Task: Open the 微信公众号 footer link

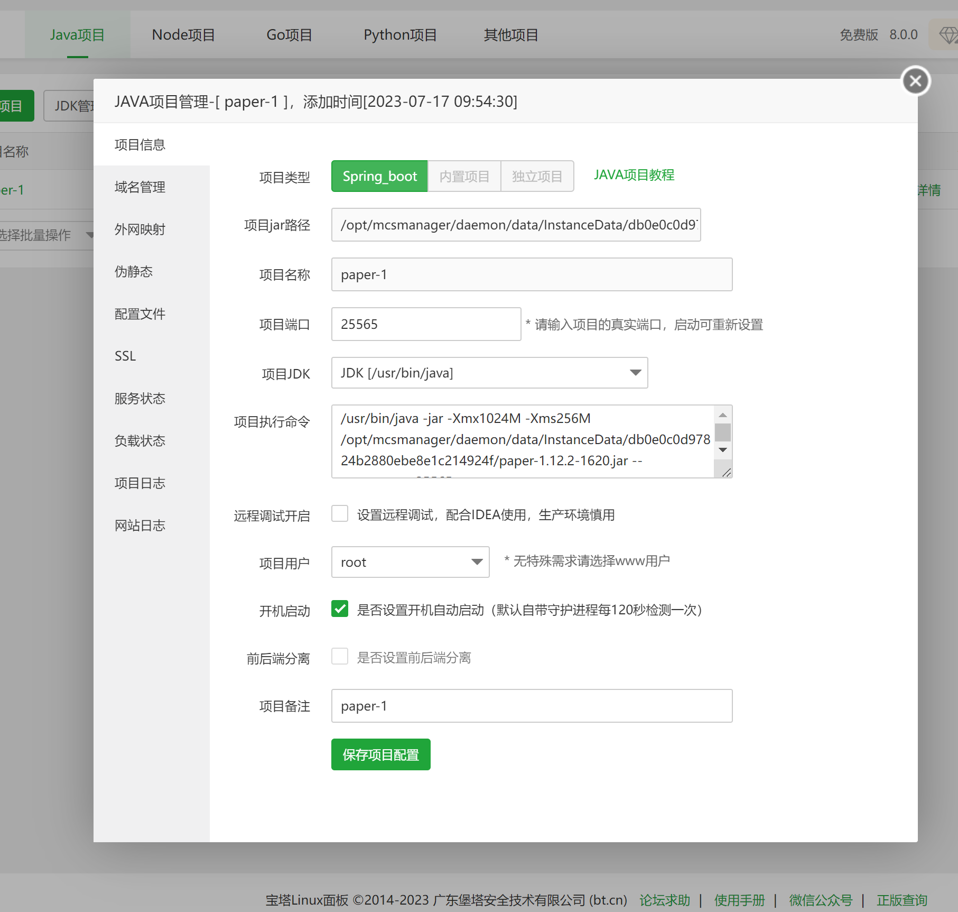Action: (821, 900)
